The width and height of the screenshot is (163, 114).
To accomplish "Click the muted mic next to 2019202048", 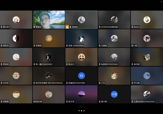I will point(99,27).
